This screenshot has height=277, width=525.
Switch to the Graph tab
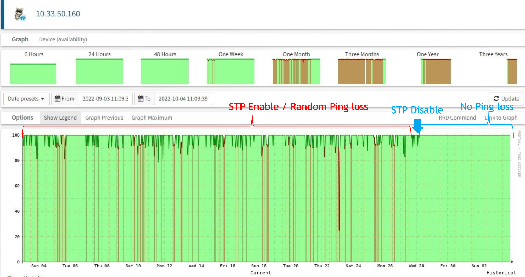point(20,39)
